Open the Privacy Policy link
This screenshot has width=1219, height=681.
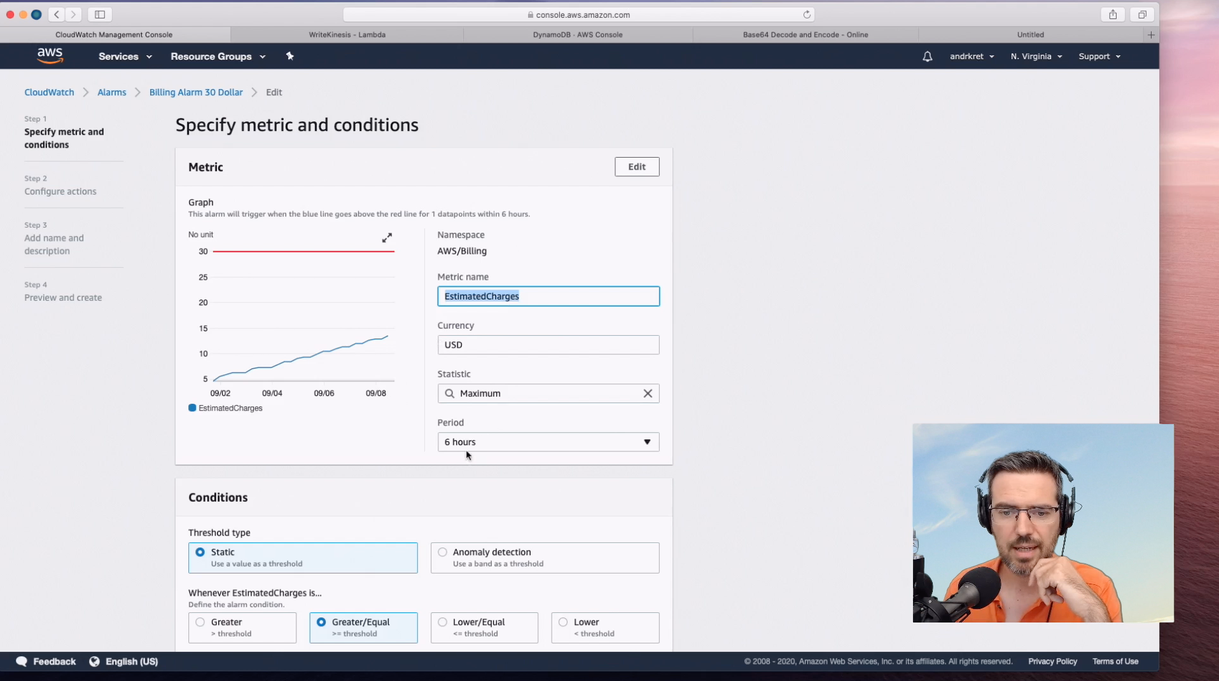[x=1052, y=661]
